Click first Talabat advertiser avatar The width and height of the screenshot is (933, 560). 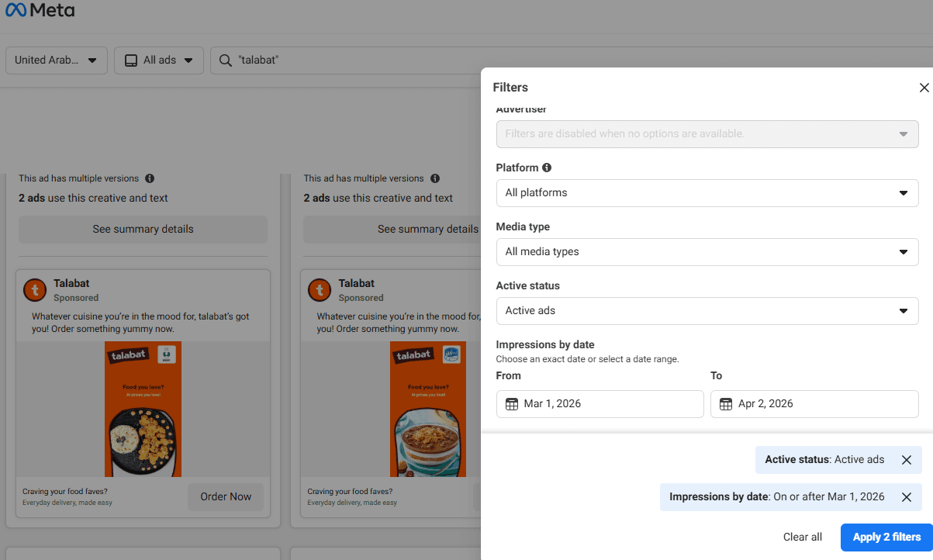pos(35,290)
